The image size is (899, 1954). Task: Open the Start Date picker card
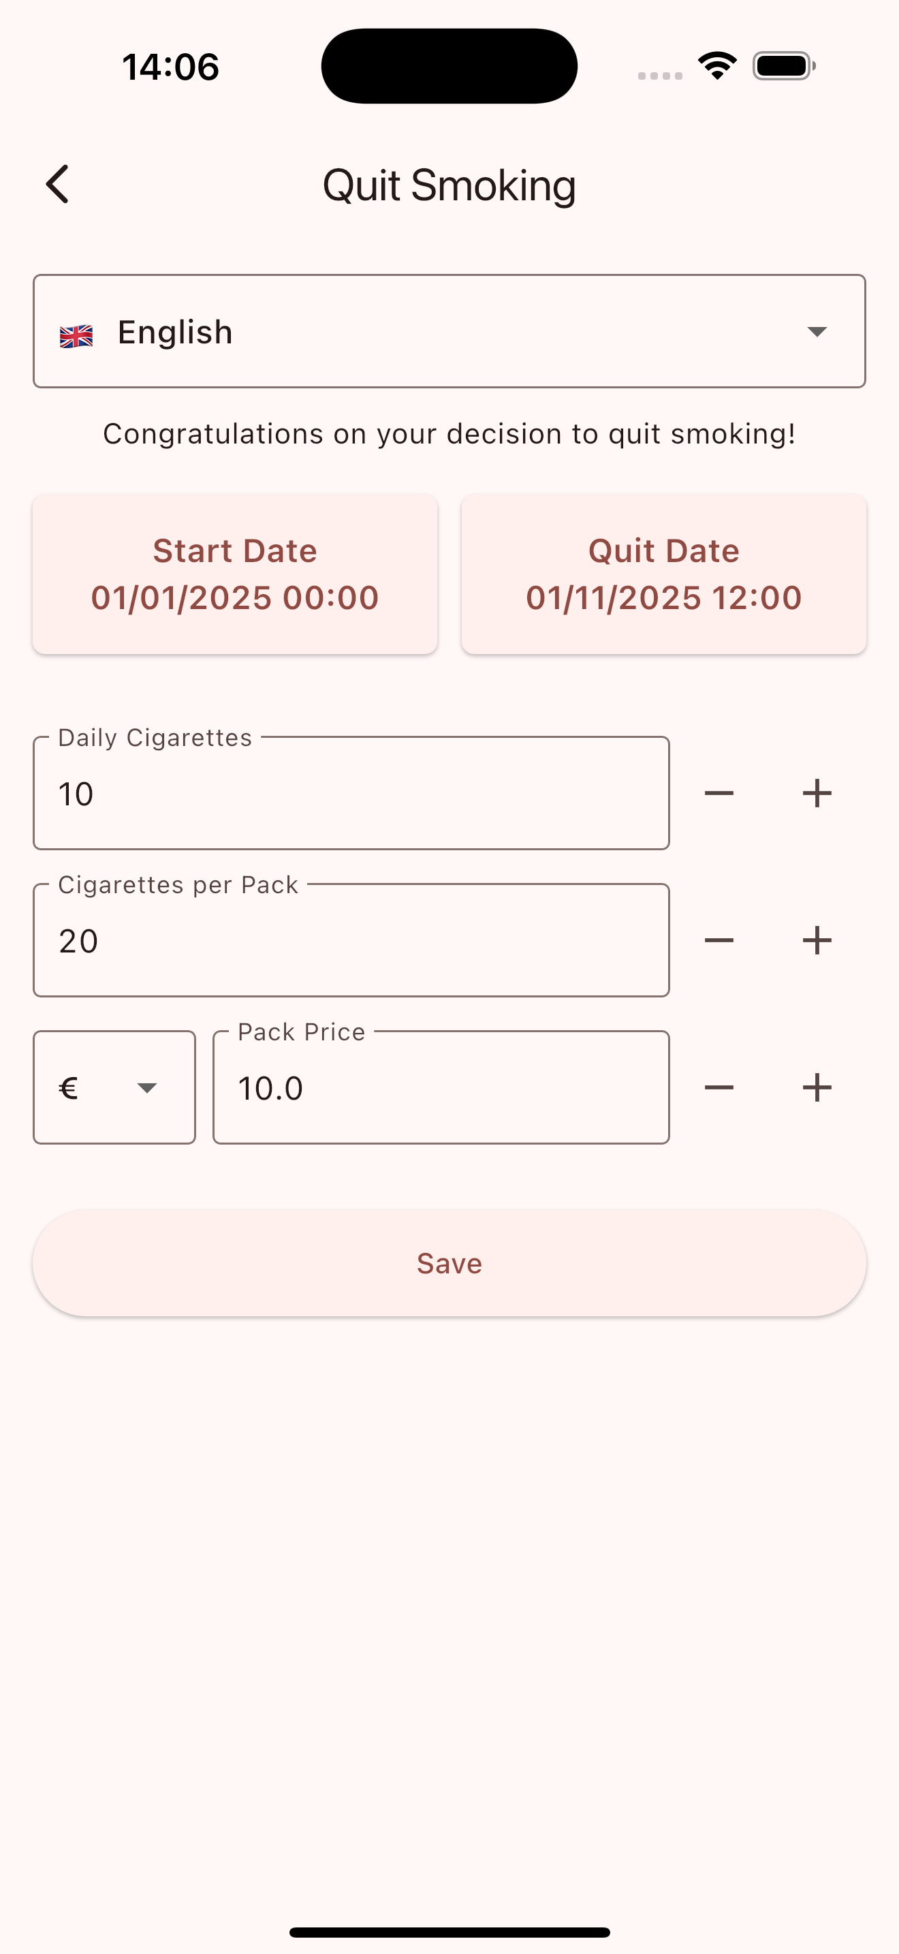tap(235, 574)
